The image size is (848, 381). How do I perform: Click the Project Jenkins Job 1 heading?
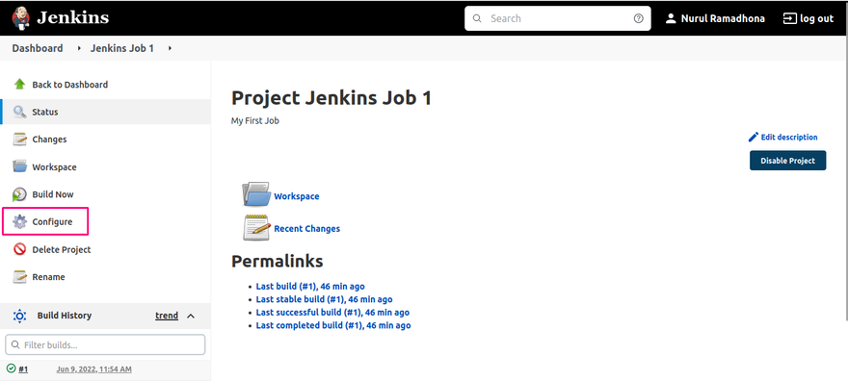(x=331, y=98)
